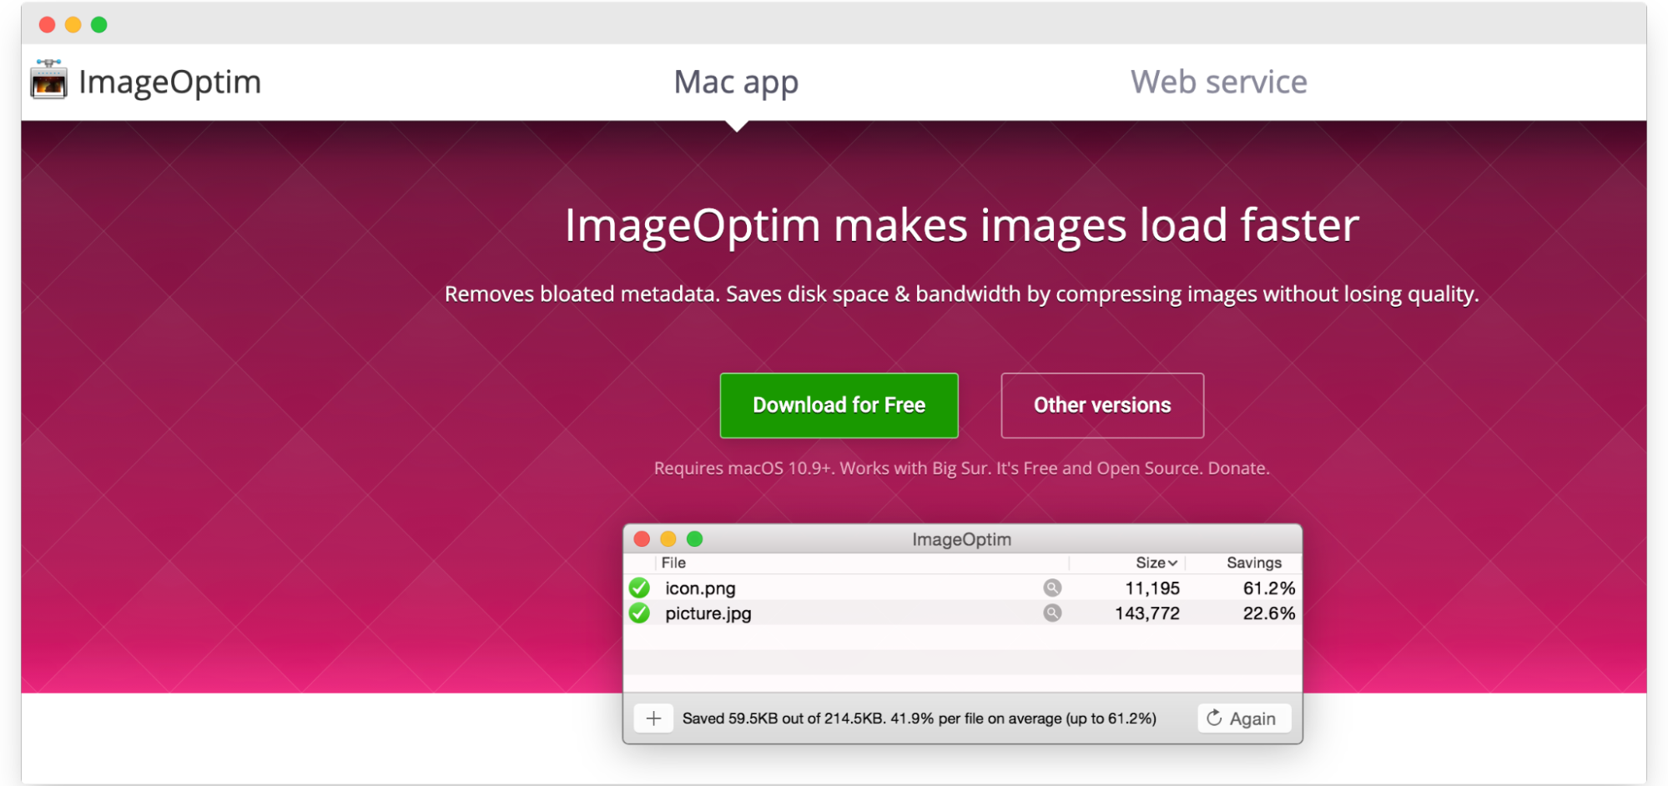Screen dimensions: 1668x786
Task: Follow the Donate link
Action: [1237, 468]
